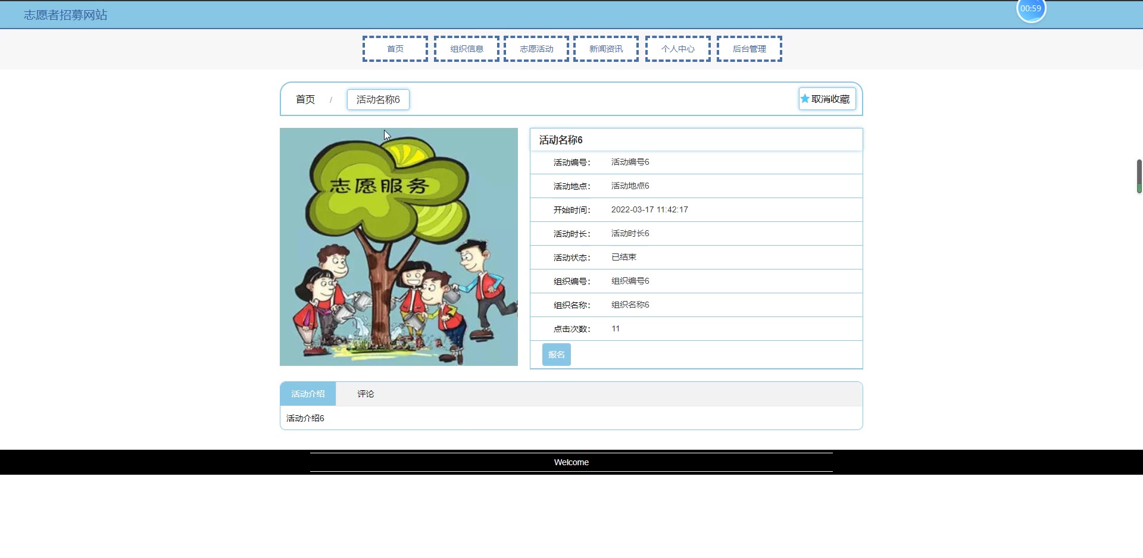Click the 活动名称6 breadcrumb item

[x=378, y=99]
